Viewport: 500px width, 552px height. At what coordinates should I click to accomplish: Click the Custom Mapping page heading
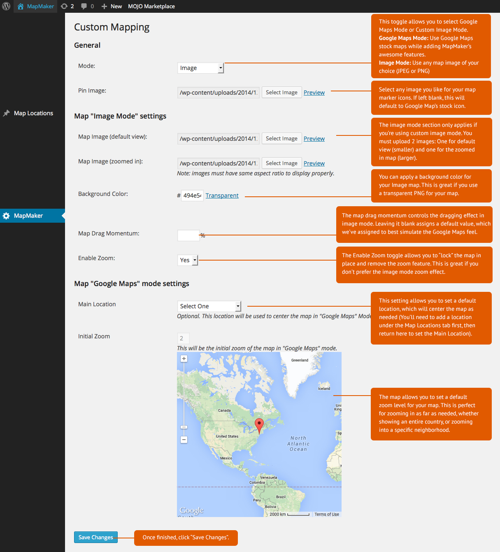pyautogui.click(x=112, y=27)
